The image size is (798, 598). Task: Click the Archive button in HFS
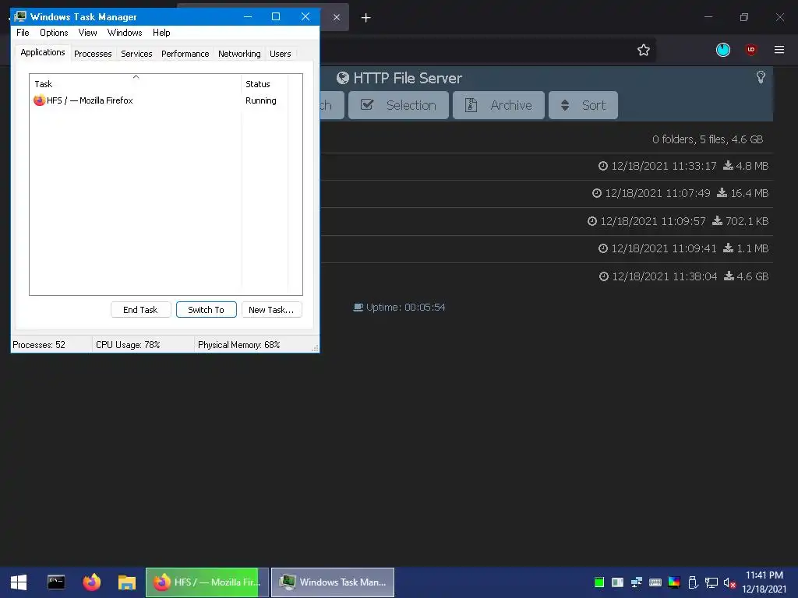[499, 105]
